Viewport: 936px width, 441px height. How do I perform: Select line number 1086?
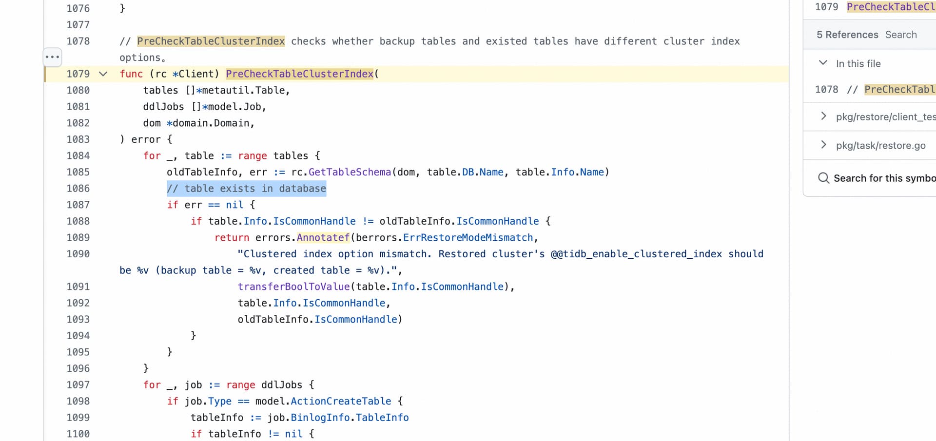point(78,189)
